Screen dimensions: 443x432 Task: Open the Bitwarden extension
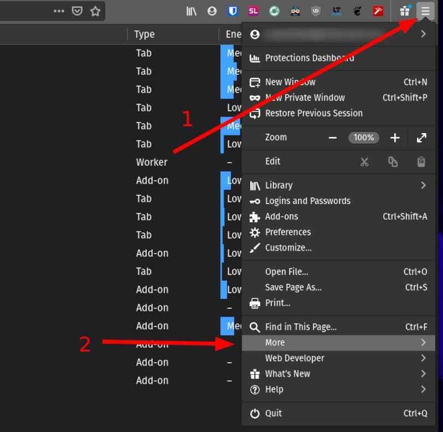tap(233, 11)
